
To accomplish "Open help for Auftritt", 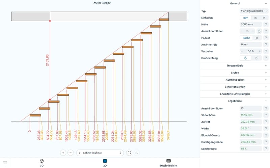I will point(266,122).
